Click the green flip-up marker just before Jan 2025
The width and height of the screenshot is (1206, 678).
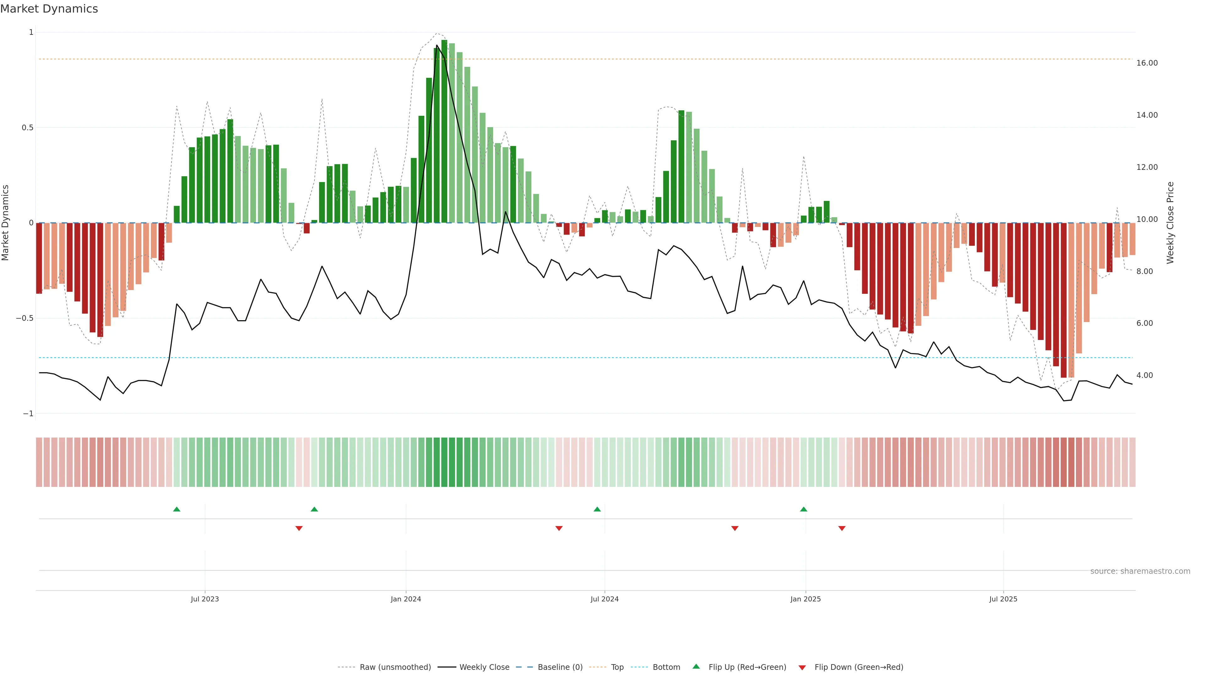803,509
